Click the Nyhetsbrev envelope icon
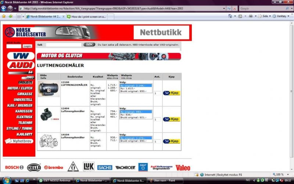The image size is (294, 184). [x=9, y=141]
